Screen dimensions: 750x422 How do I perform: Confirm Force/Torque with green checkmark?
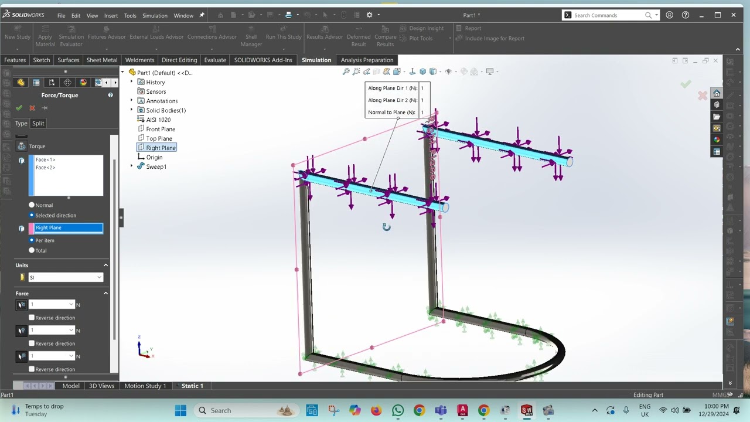[19, 108]
